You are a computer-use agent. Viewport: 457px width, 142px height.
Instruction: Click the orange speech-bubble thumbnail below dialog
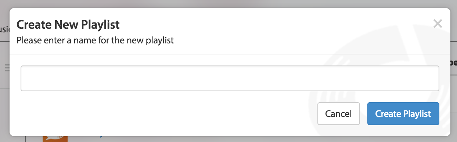tap(55, 139)
